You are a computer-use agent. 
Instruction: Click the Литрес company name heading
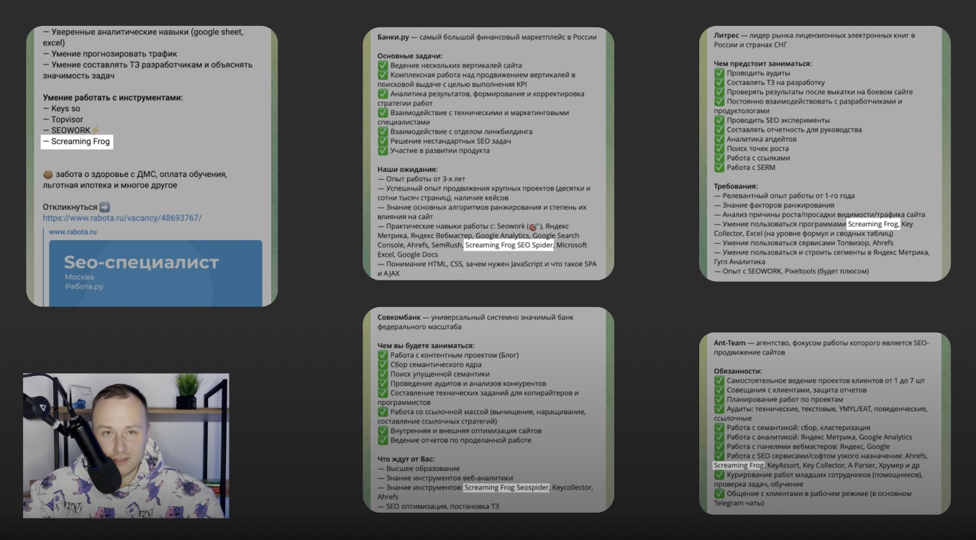point(726,35)
